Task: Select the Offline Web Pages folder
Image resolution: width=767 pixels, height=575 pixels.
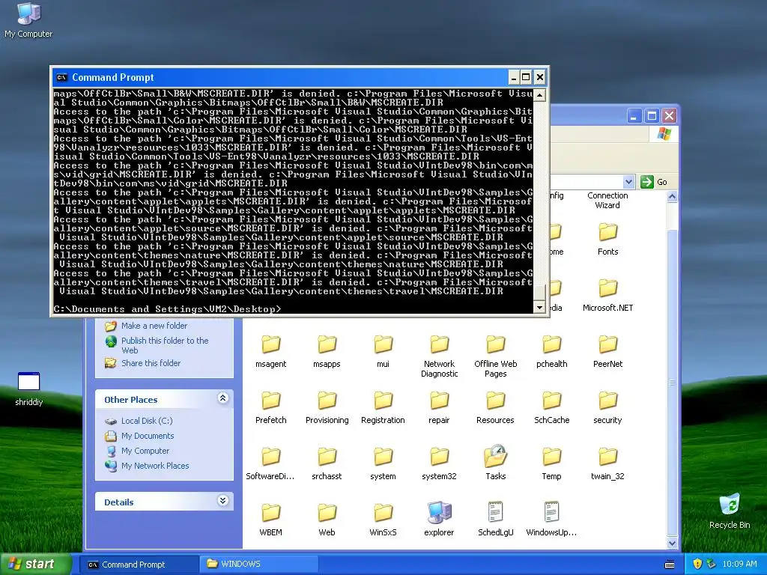Action: [x=496, y=356]
